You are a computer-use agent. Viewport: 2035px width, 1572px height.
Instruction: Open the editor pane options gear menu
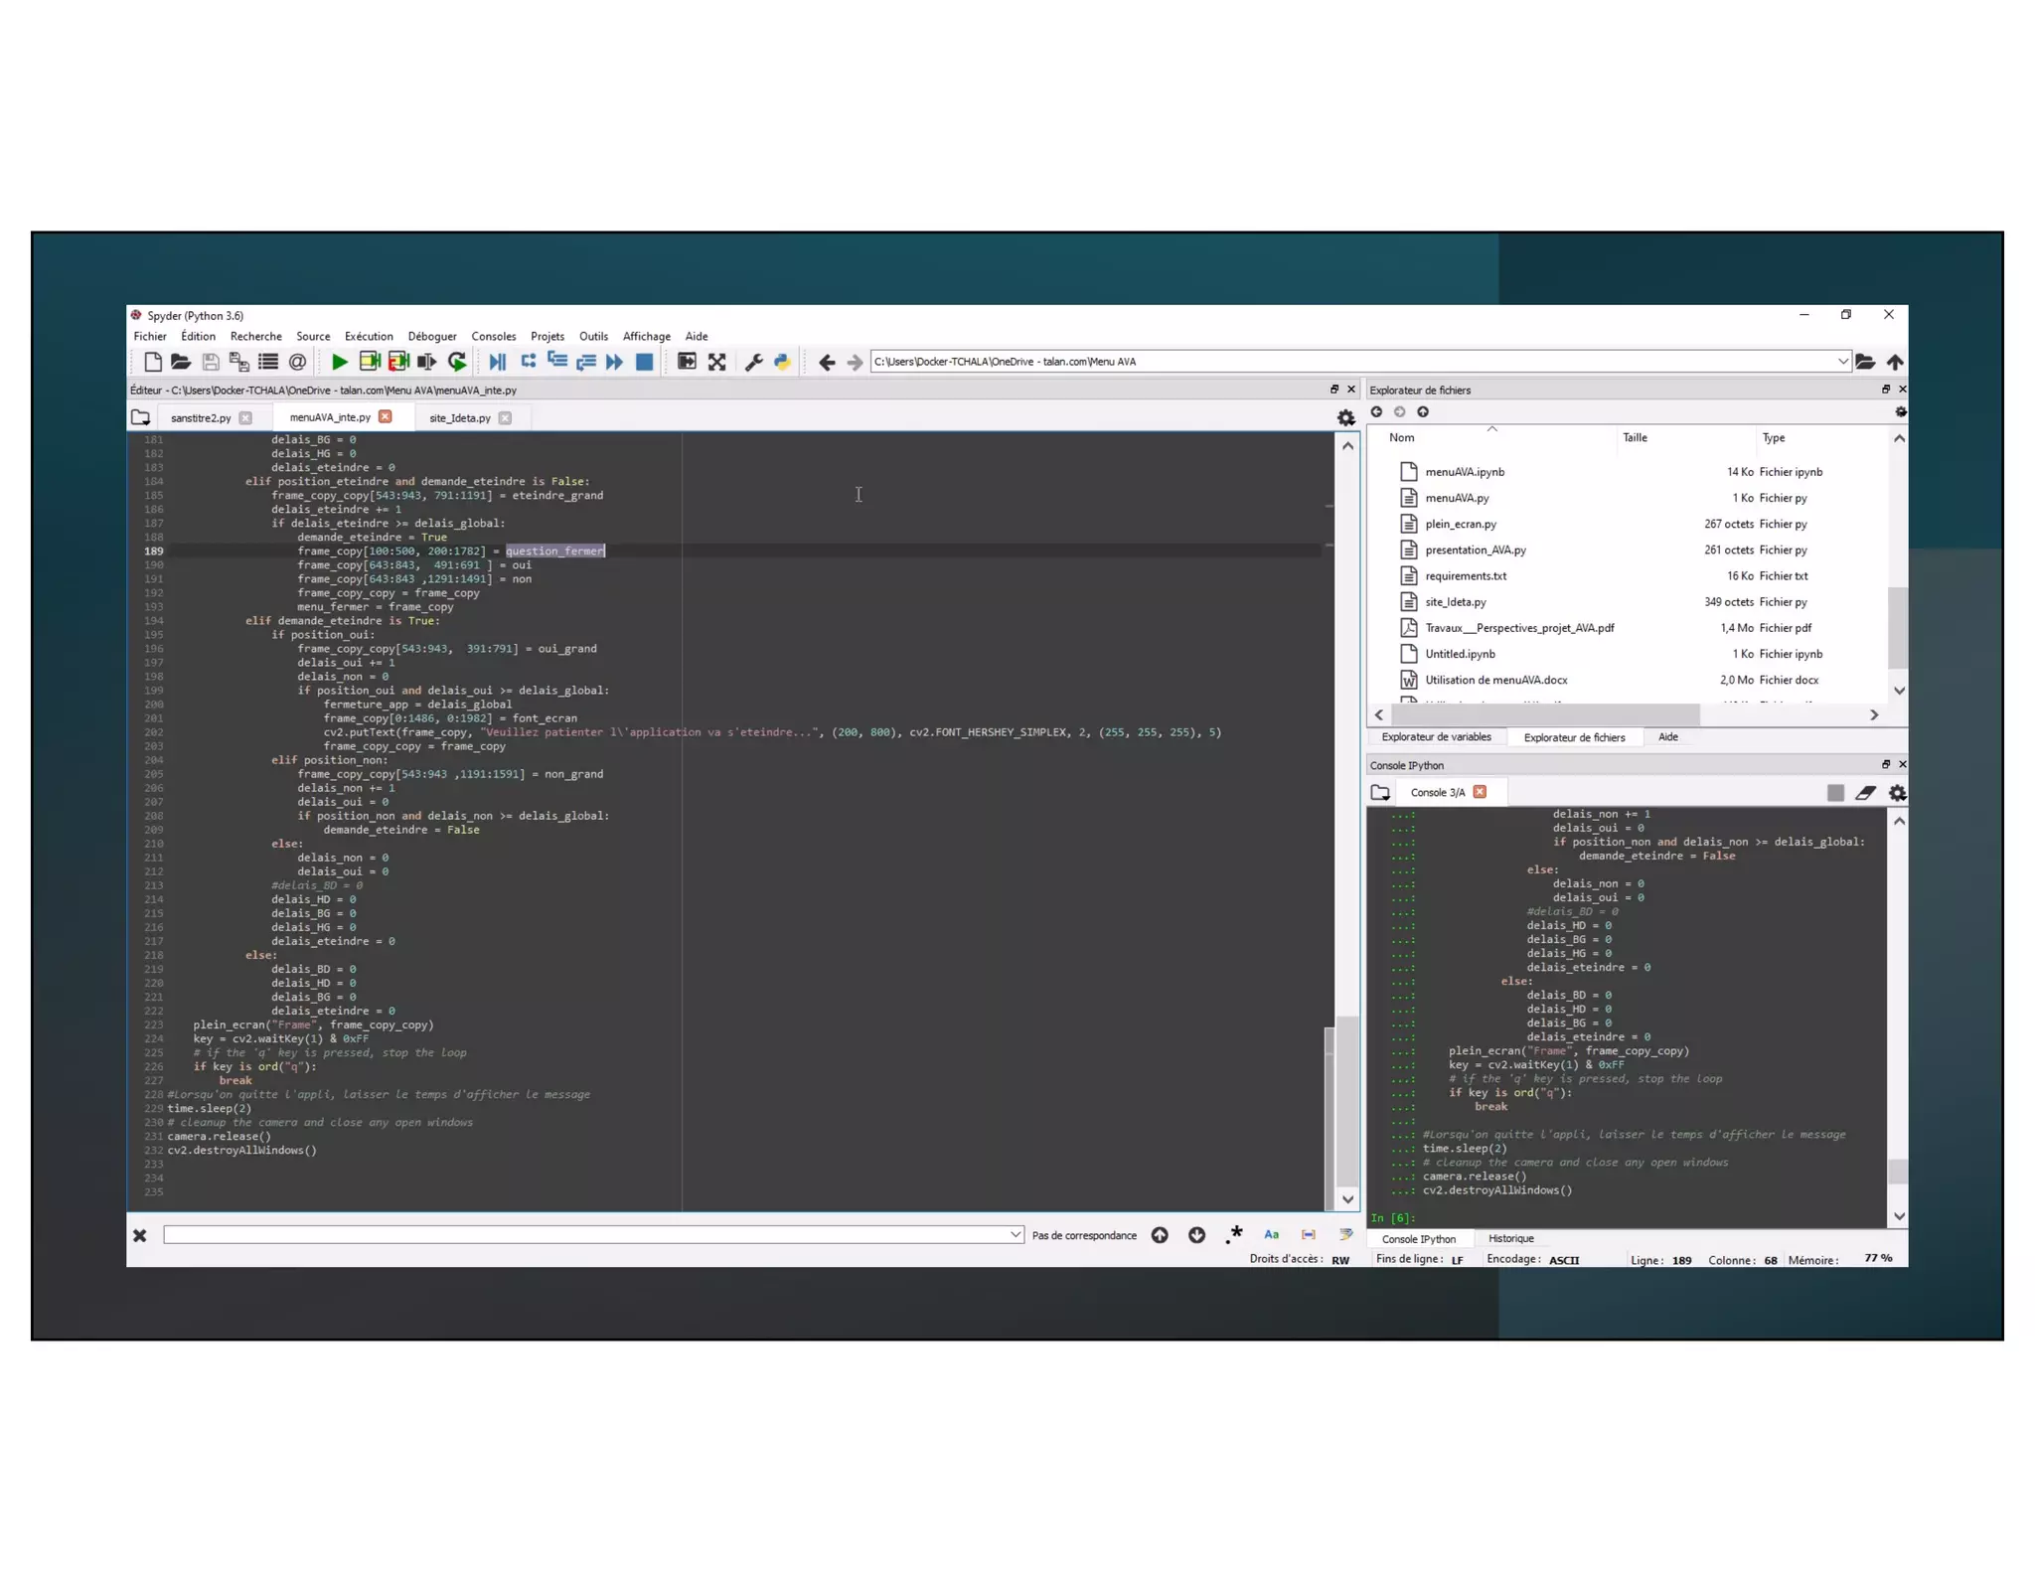[x=1345, y=418]
